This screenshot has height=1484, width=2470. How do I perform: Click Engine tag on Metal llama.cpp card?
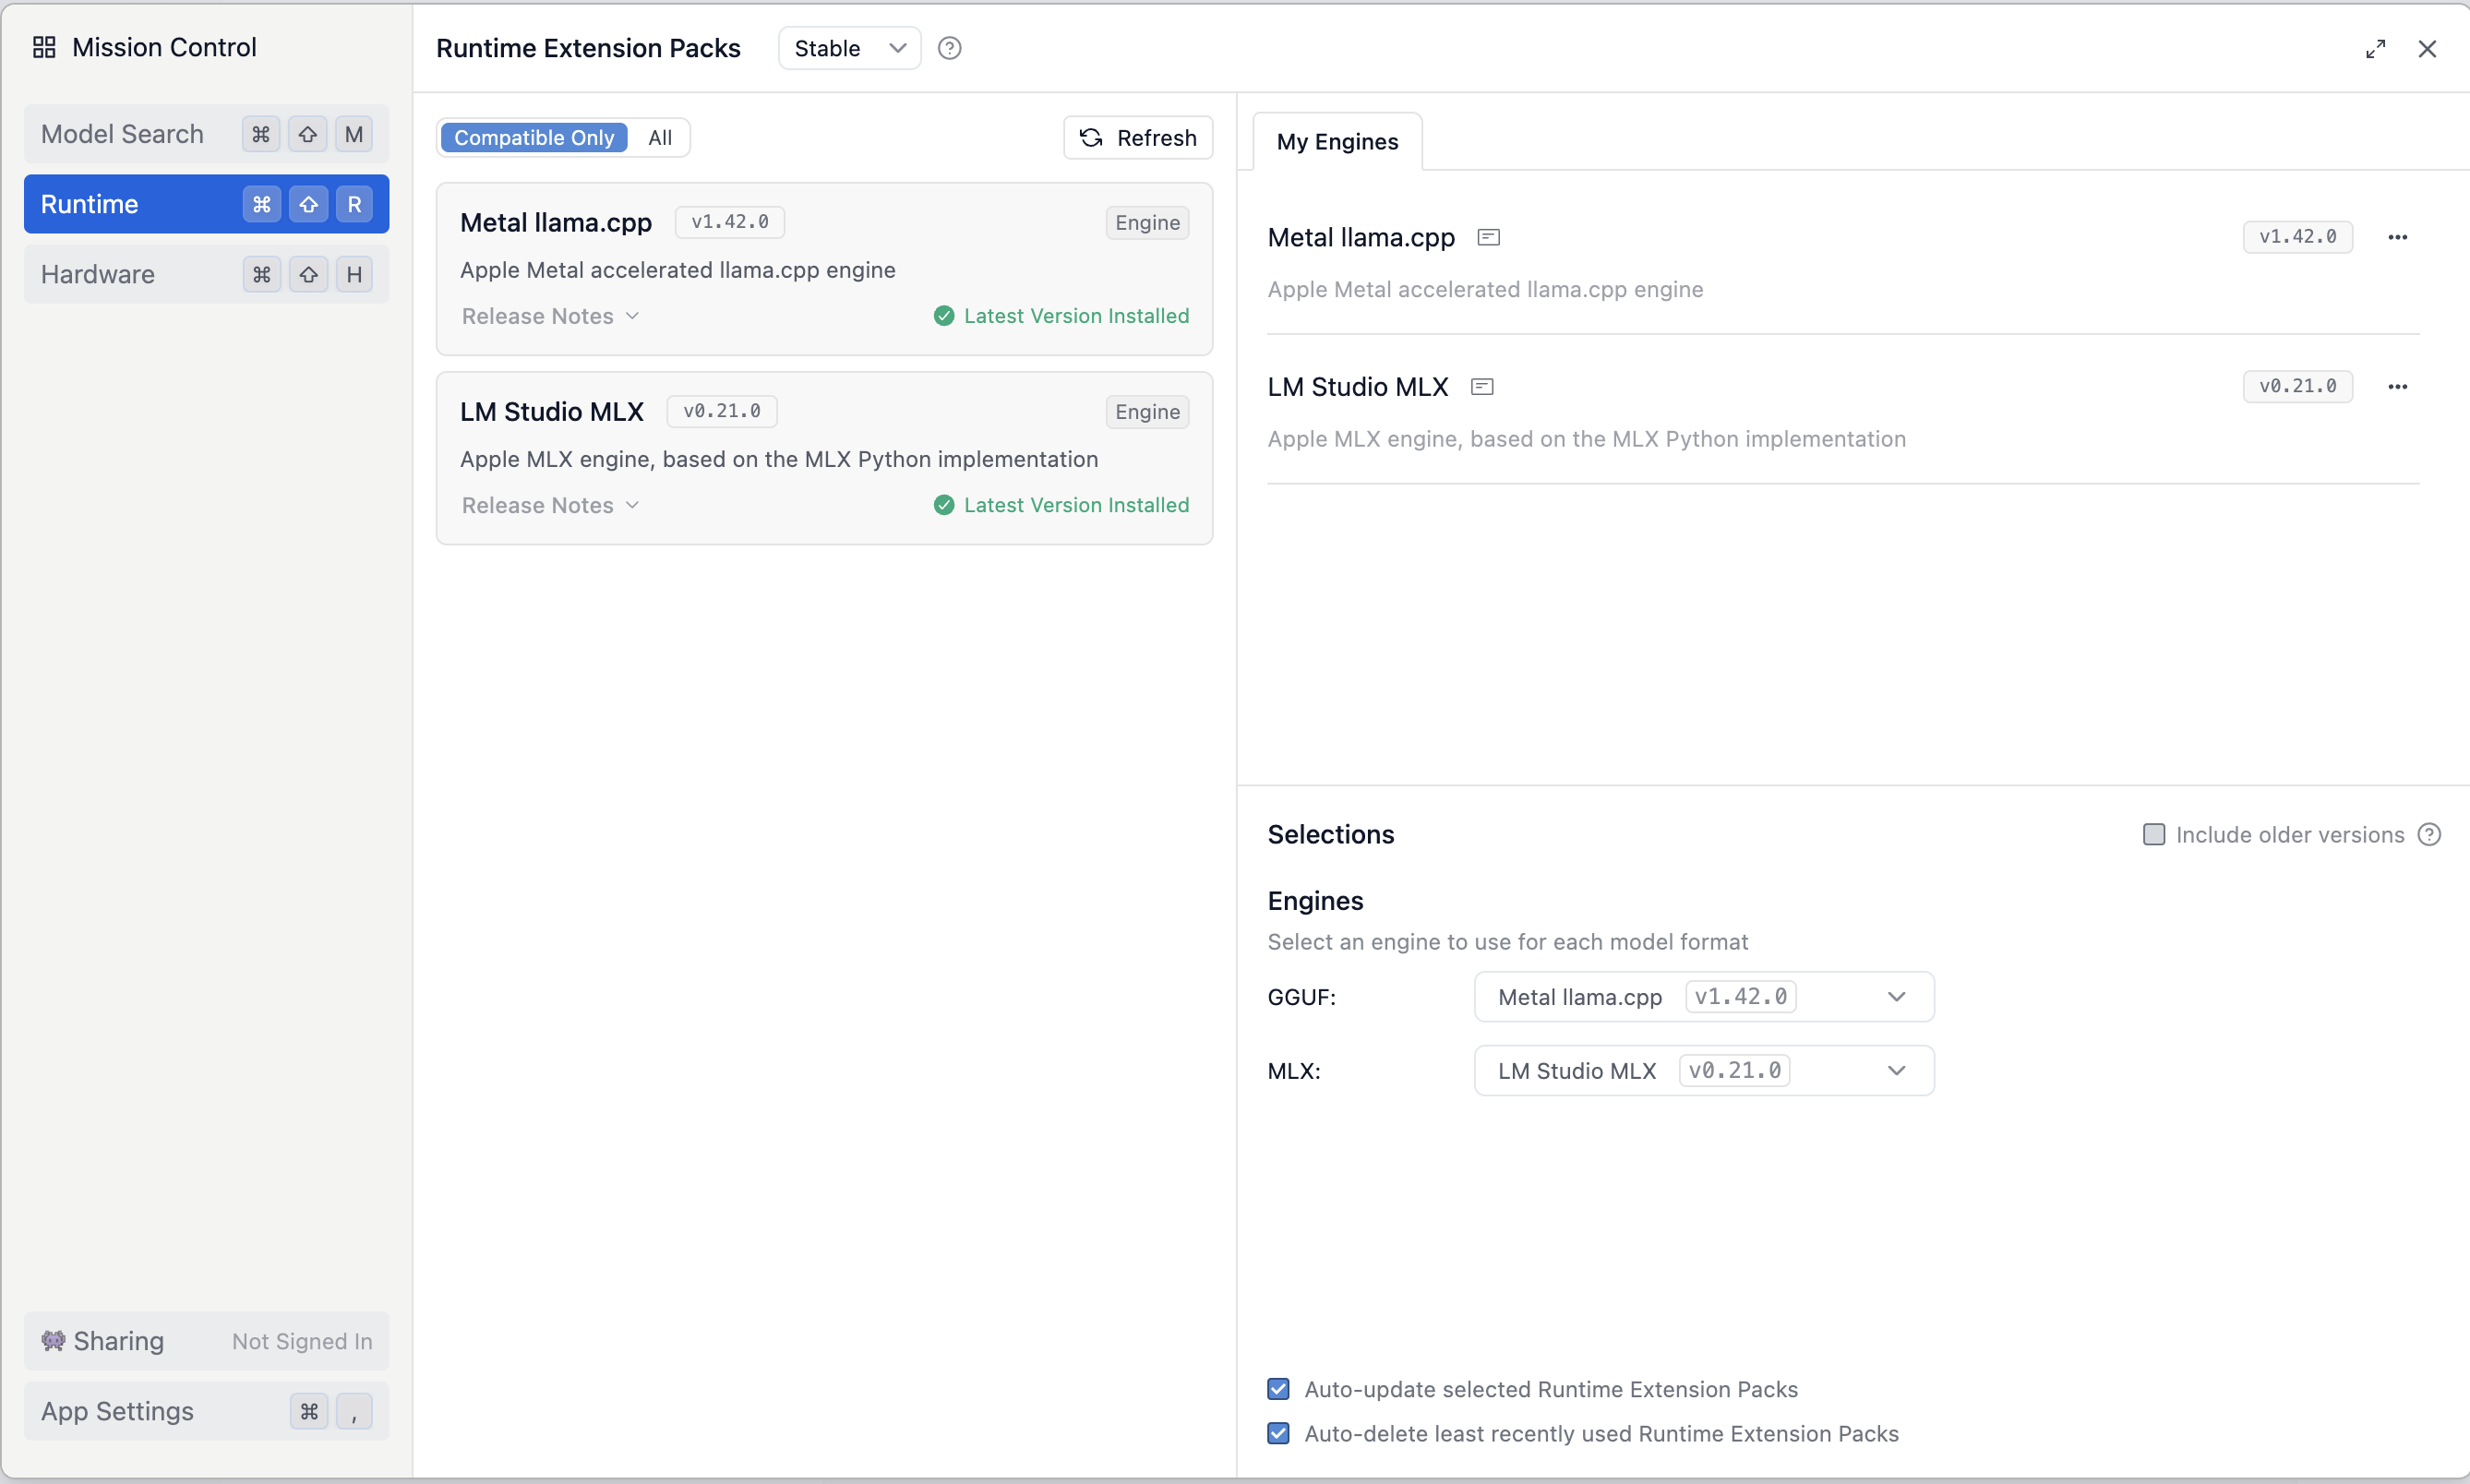coord(1147,223)
